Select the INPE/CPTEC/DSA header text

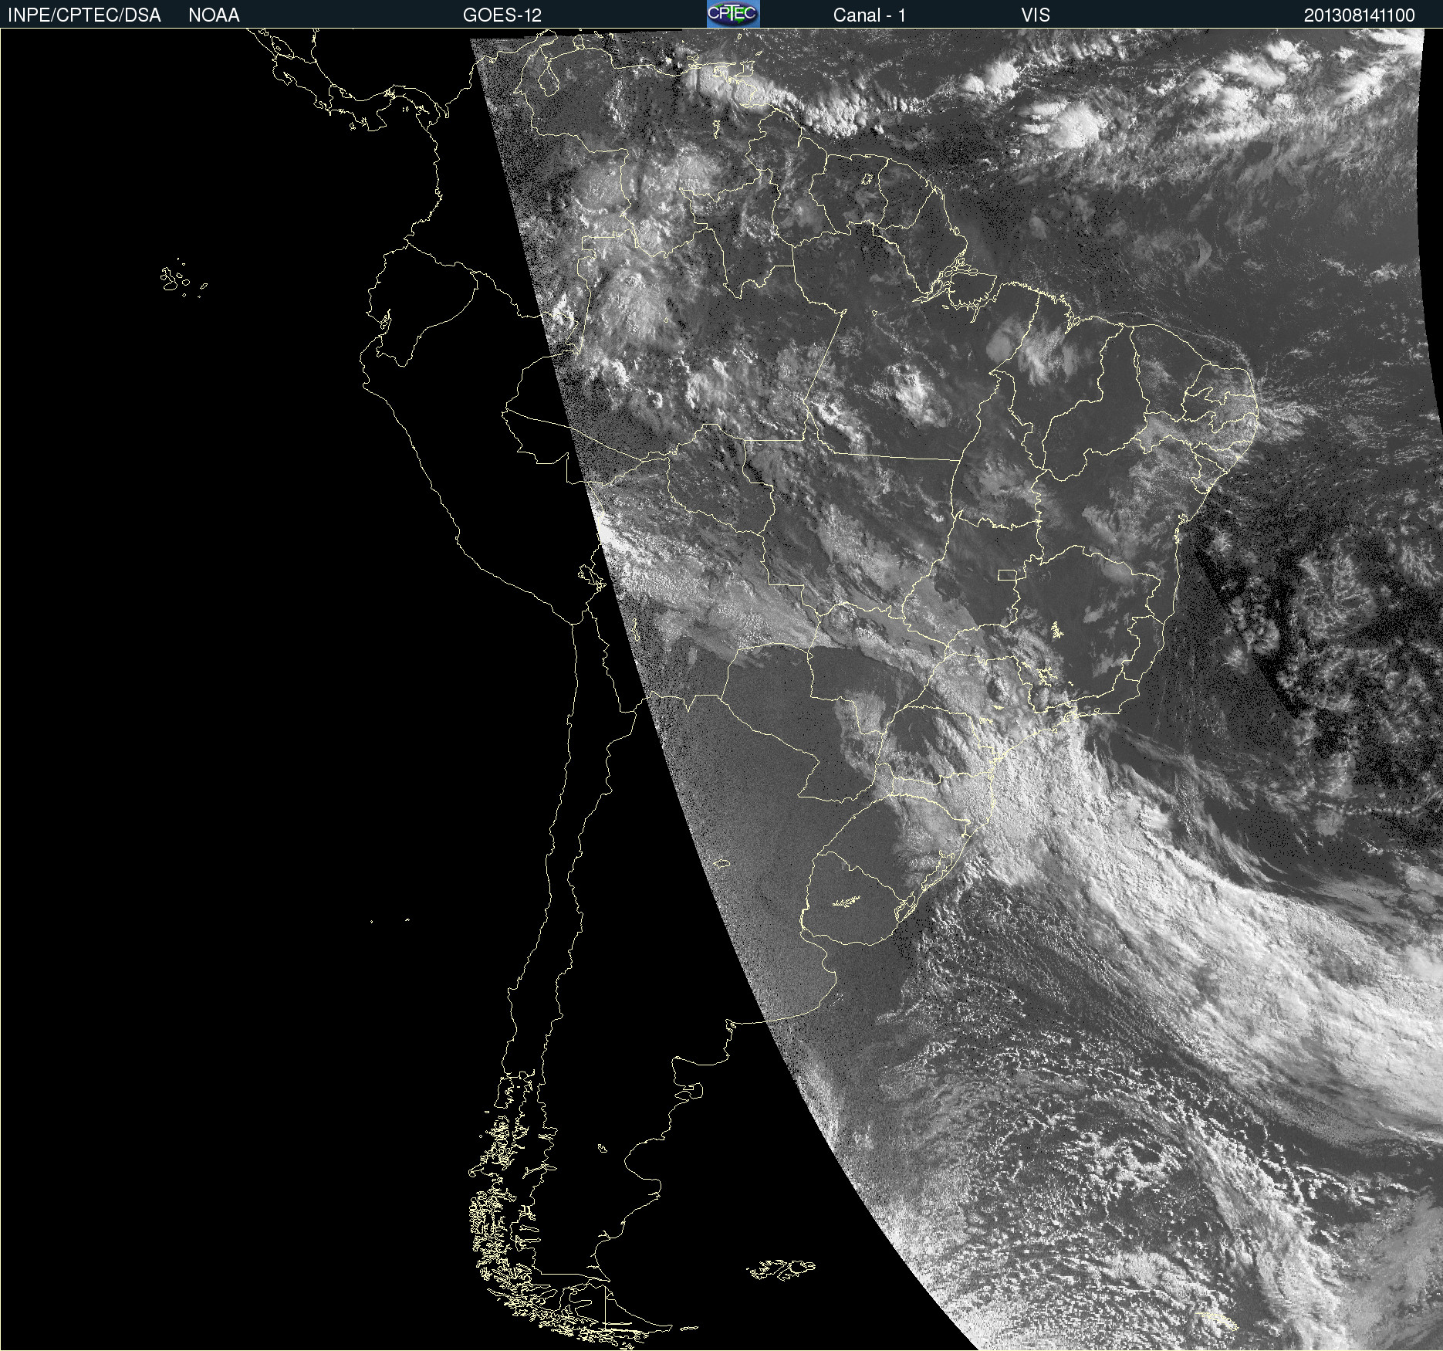[84, 15]
